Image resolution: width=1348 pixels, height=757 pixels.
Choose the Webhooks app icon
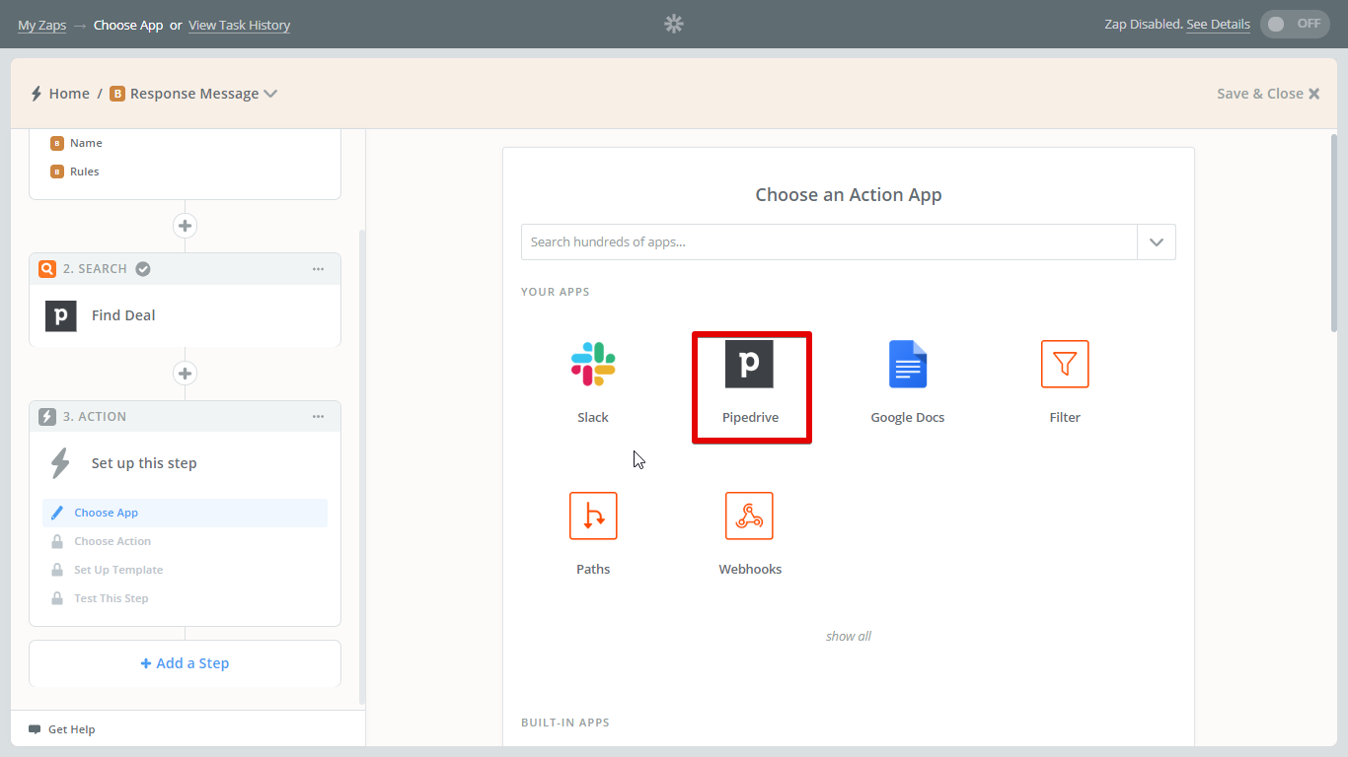(750, 516)
